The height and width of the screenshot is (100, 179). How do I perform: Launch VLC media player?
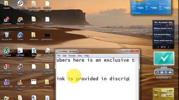20,85
